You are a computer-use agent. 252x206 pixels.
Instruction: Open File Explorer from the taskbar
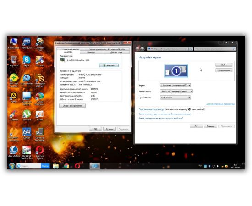coord(56,166)
